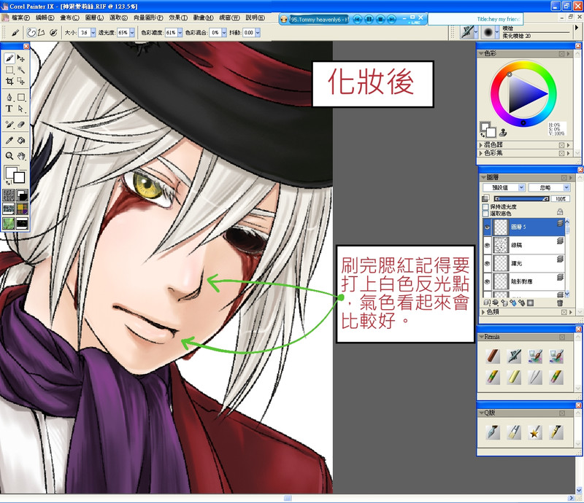Toggle eye icon of 陰影對應 layer
Viewport: 584px width, 503px height.
click(x=487, y=281)
